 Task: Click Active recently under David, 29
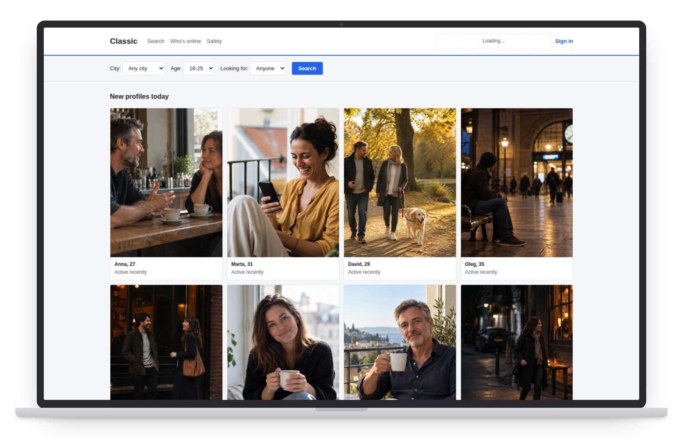pos(364,272)
